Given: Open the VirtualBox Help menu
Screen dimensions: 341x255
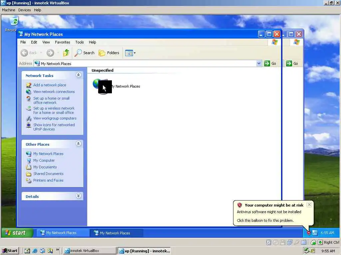Looking at the screenshot, I should point(37,10).
